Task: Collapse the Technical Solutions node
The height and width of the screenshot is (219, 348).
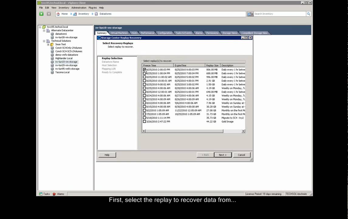Action: coord(44,41)
